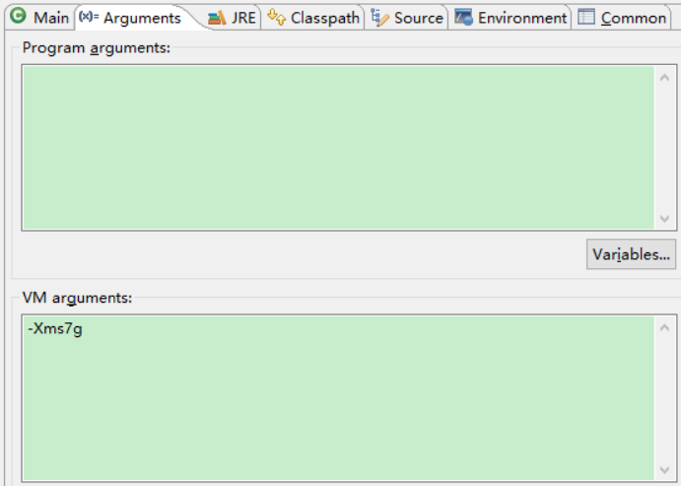Click inside the Program arguments text area
681x486 pixels.
click(x=338, y=148)
